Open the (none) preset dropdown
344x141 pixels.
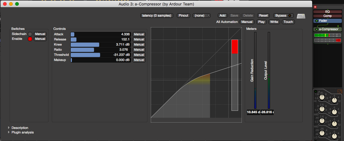click(x=202, y=15)
